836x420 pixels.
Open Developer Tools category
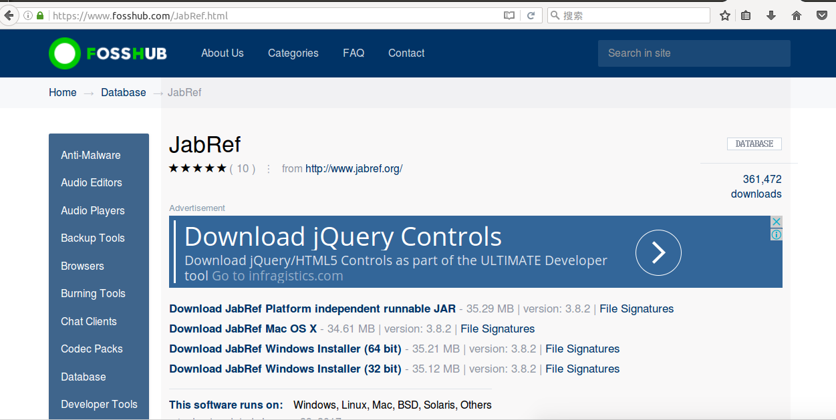click(99, 405)
